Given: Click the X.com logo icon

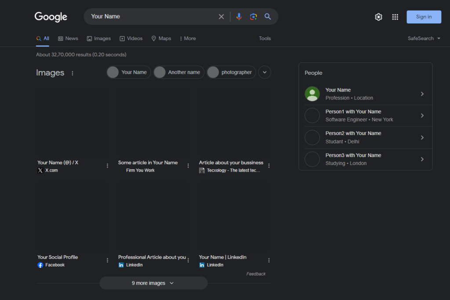Looking at the screenshot, I should (40, 170).
